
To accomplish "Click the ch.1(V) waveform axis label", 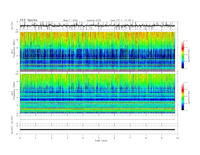I will [12, 26].
